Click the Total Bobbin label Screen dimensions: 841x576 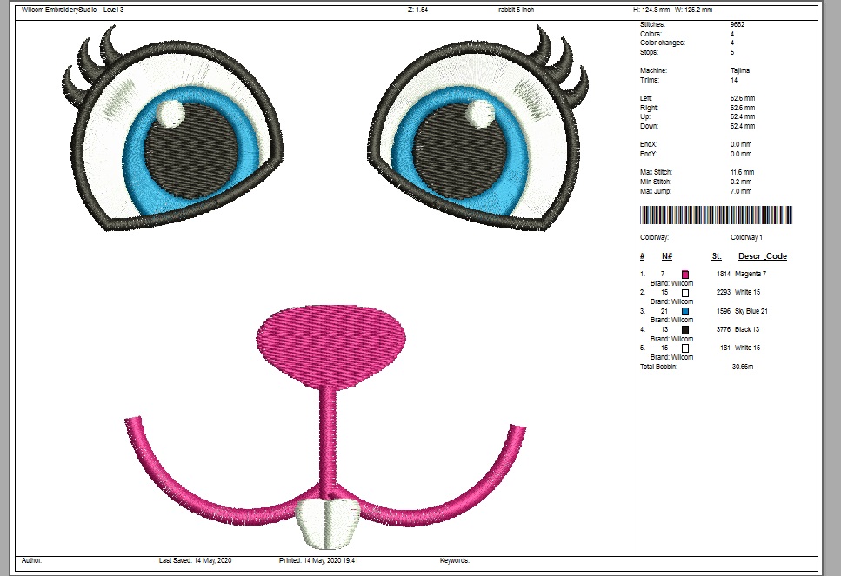[x=664, y=367]
